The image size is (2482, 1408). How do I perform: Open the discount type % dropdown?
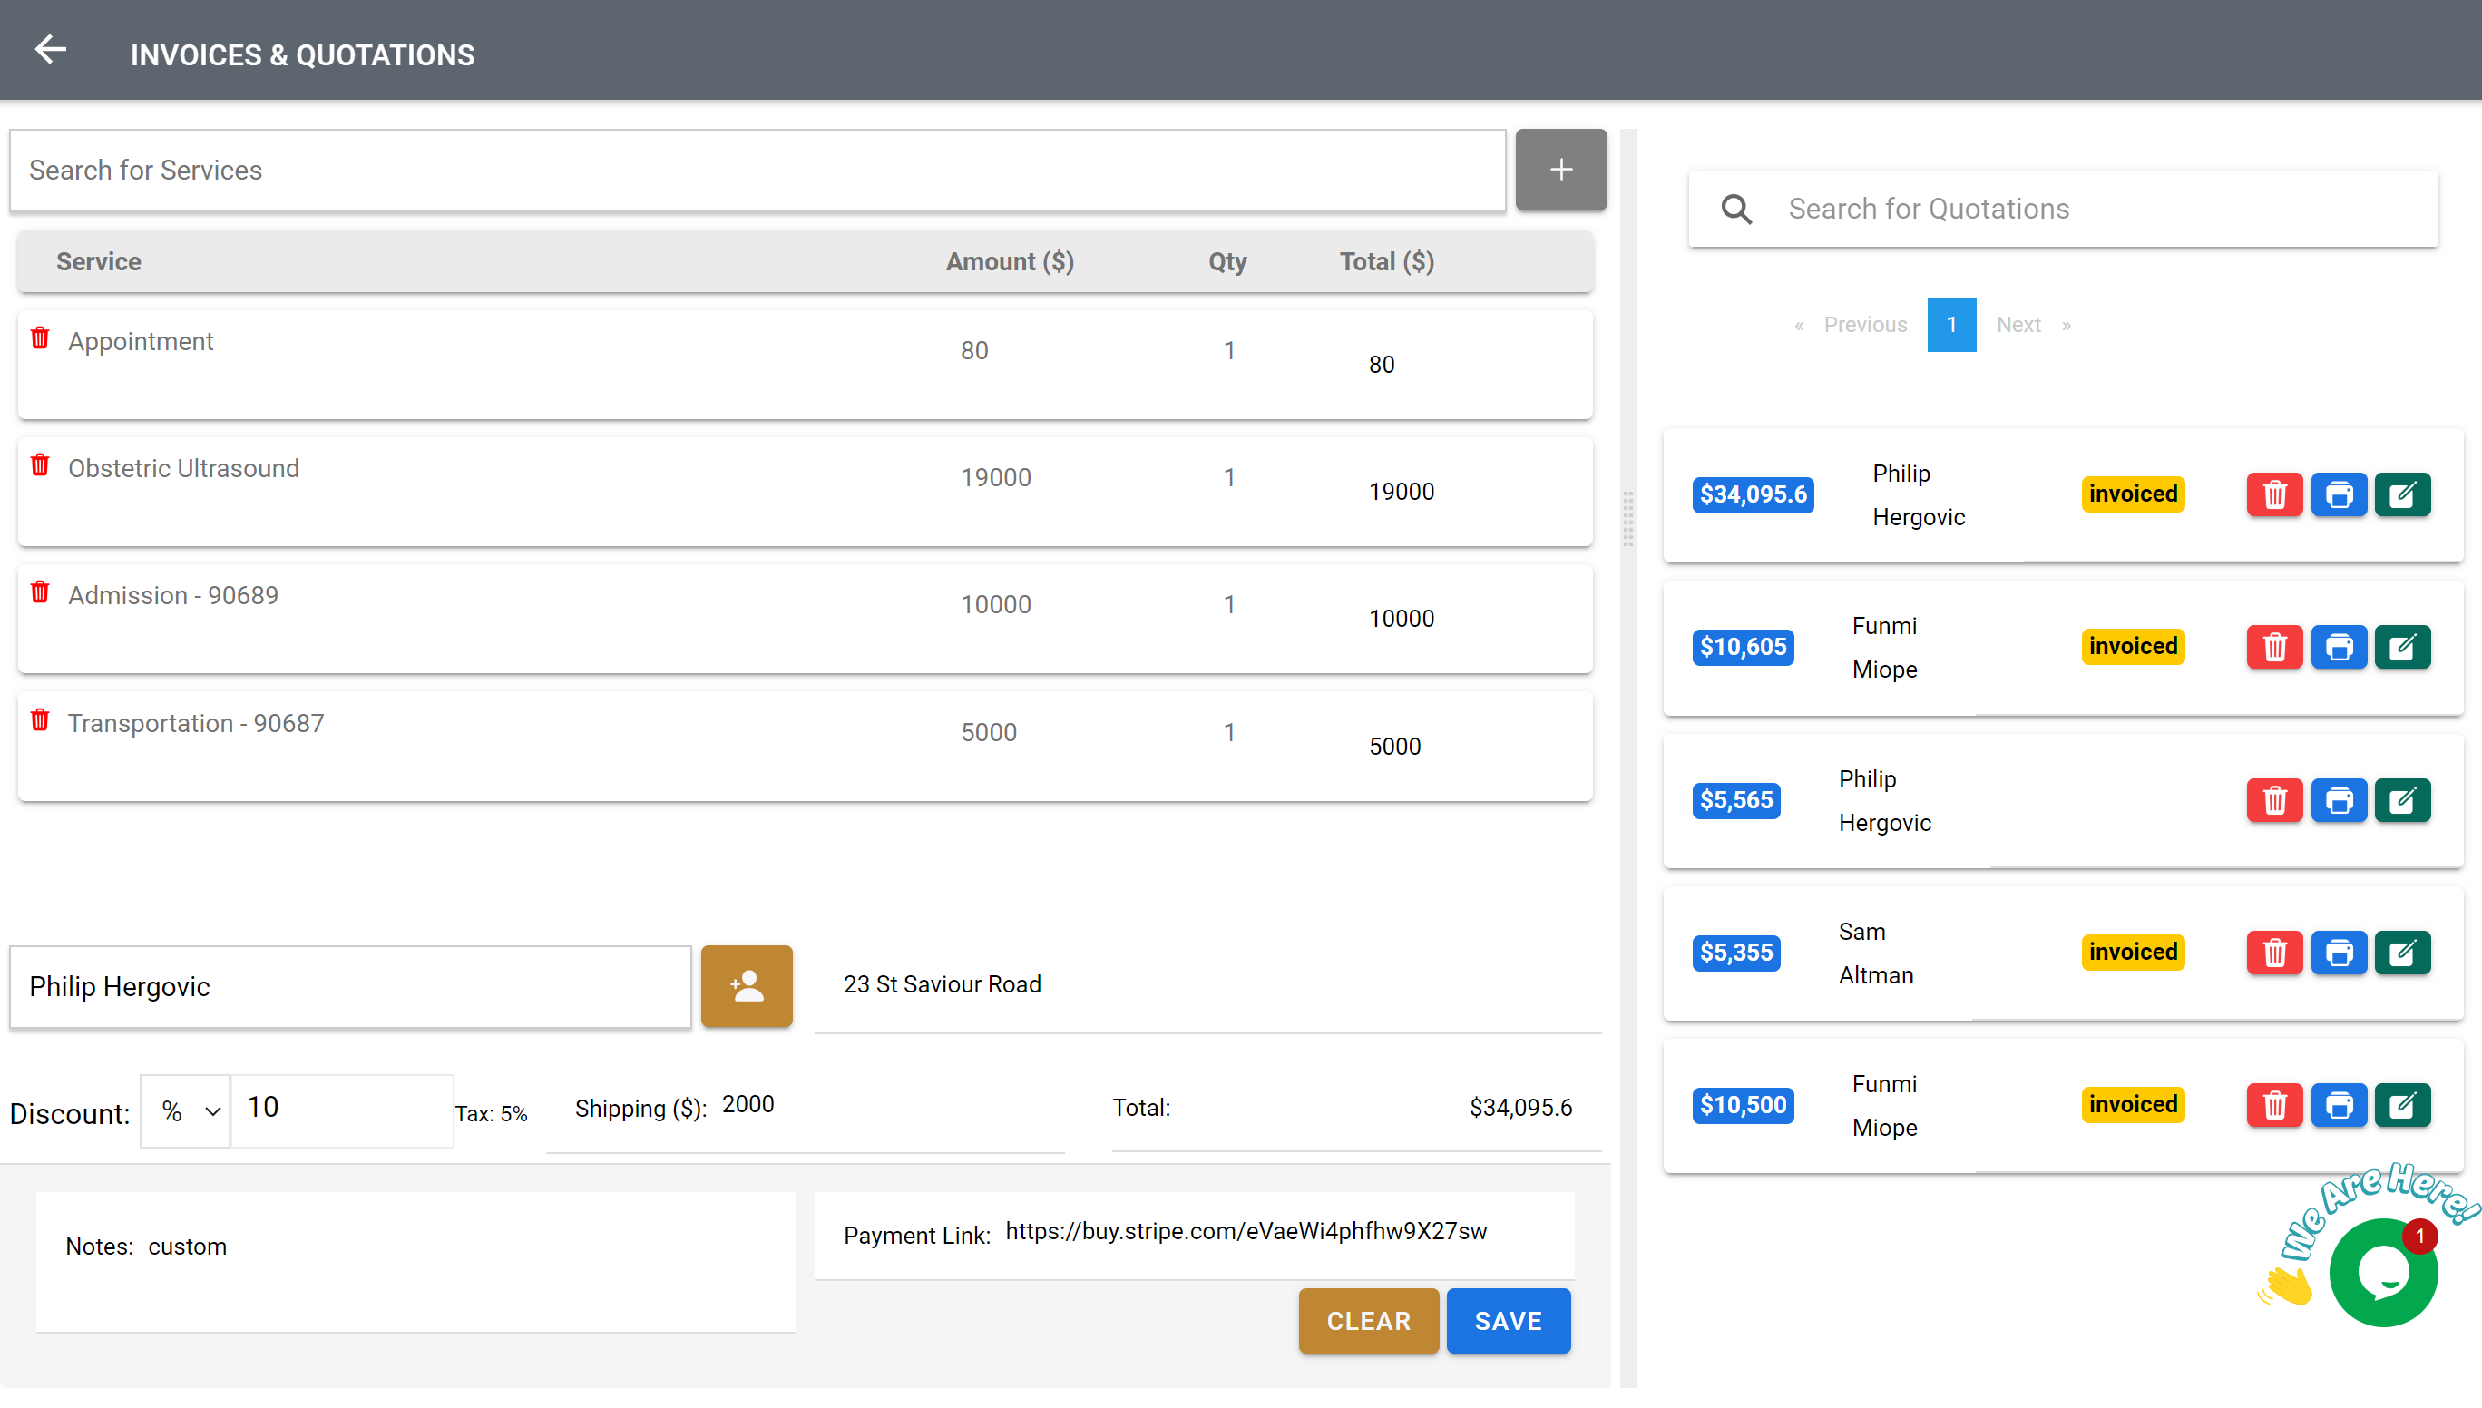coord(185,1111)
